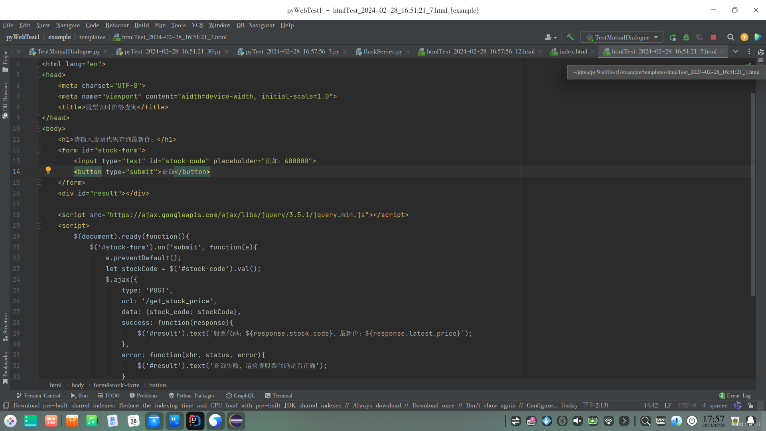Screen dimensions: 766x431
Task: Stop the running process with red square
Action: coord(713,37)
